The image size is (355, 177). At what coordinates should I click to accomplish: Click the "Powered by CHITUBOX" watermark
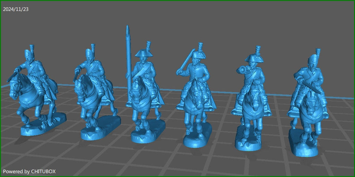click(29, 171)
